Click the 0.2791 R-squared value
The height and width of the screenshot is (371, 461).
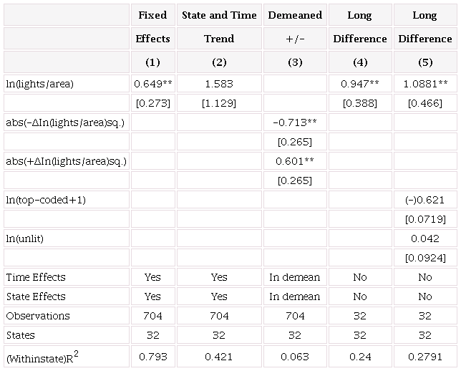click(x=425, y=357)
